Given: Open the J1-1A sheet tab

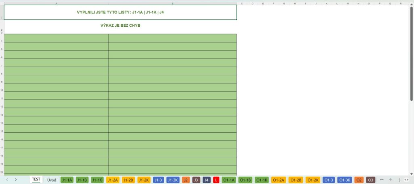Looking at the screenshot, I should click(x=67, y=180).
